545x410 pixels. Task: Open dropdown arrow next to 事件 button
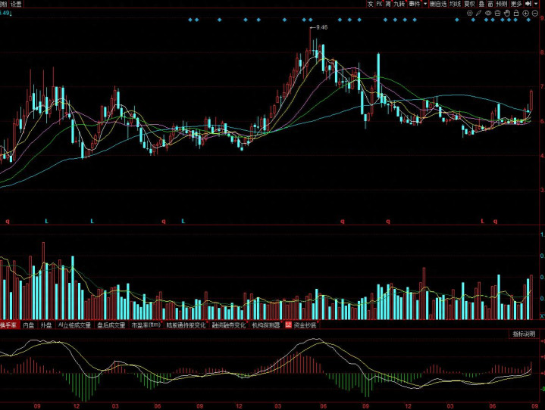click(425, 4)
